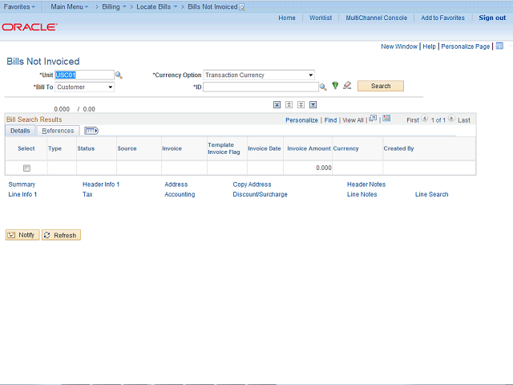Image resolution: width=513 pixels, height=385 pixels.
Task: Open grid in new window icon
Action: (x=373, y=119)
